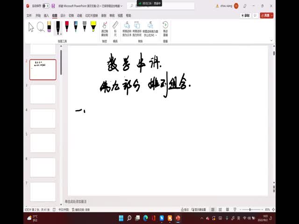The image size is (299, 224).
Task: Select slide 6 thumbnail
Action: [43, 167]
